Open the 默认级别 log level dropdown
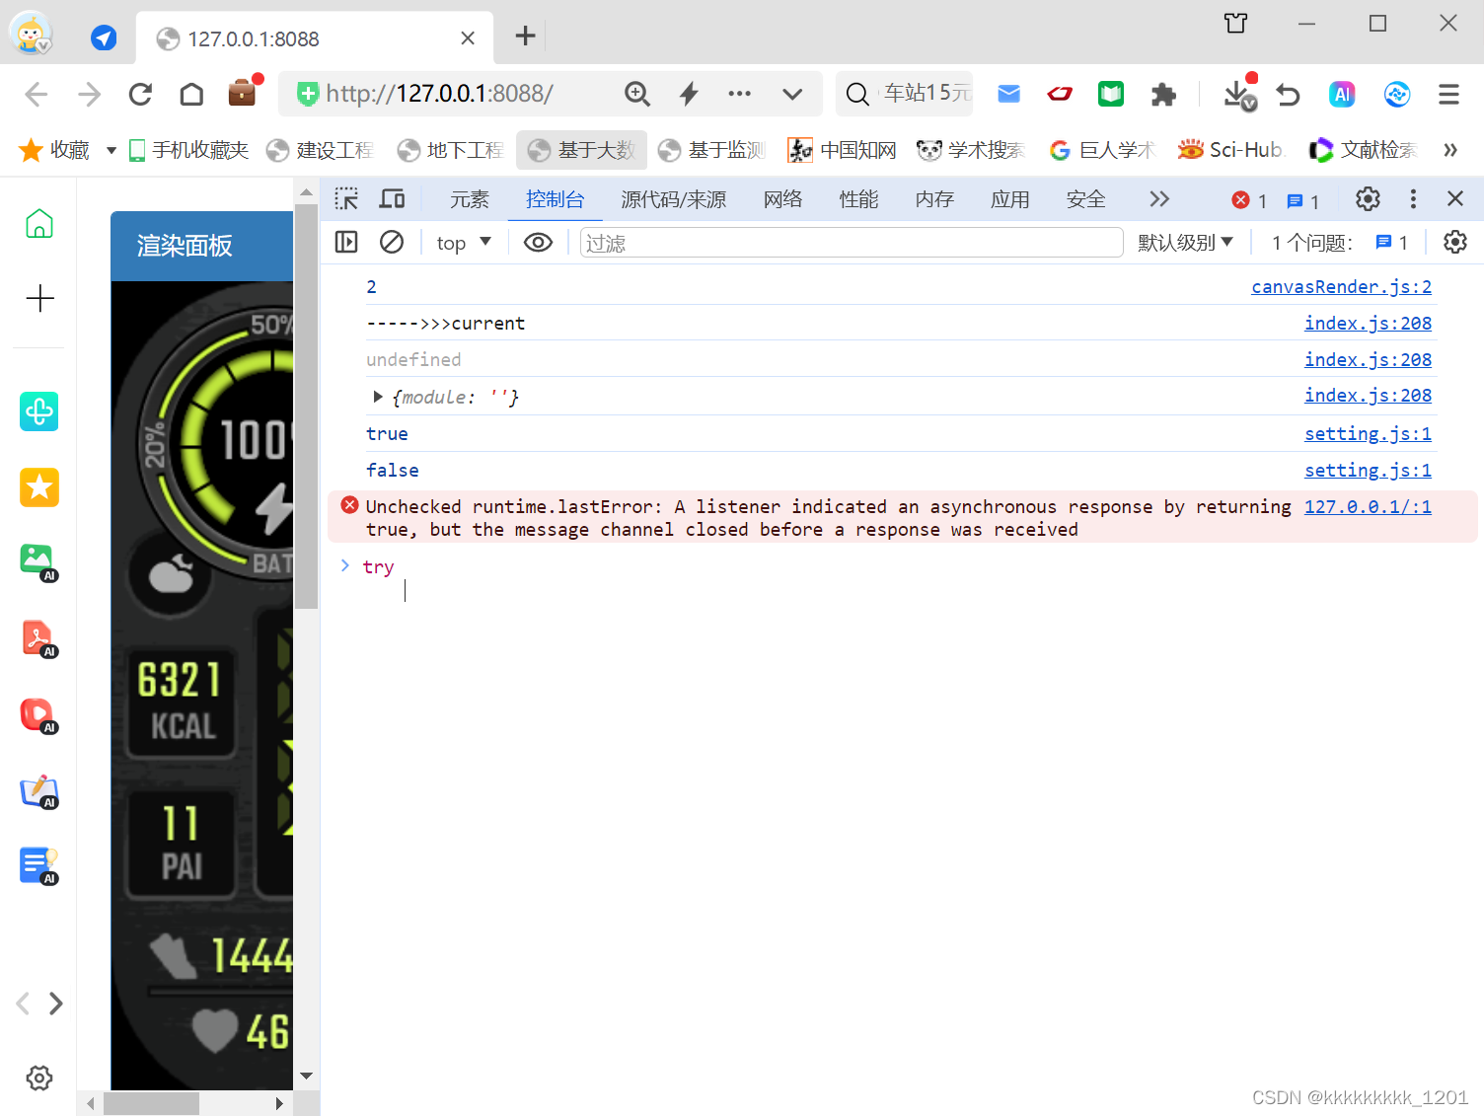1484x1116 pixels. coord(1186,243)
